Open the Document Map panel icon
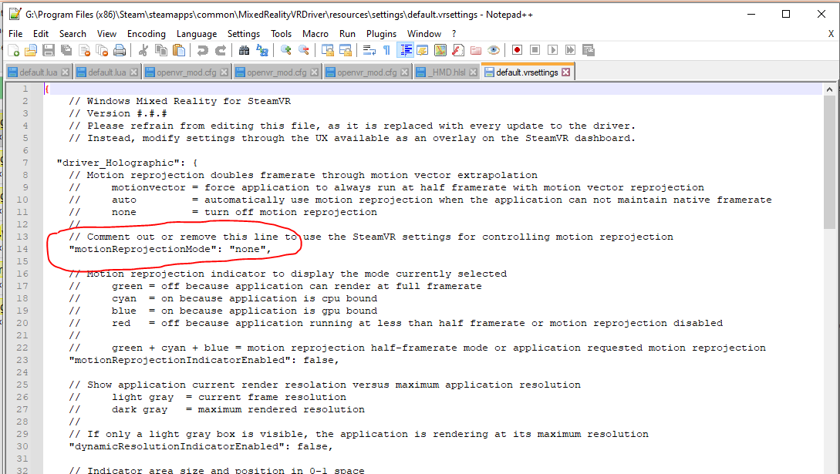Image resolution: width=840 pixels, height=474 pixels. tap(440, 50)
